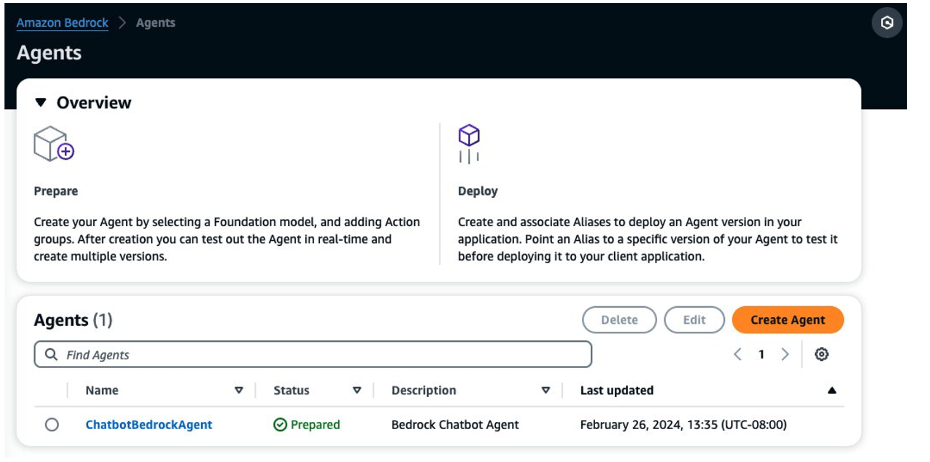The width and height of the screenshot is (930, 462).
Task: Focus the Find Agents search field
Action: (324, 355)
